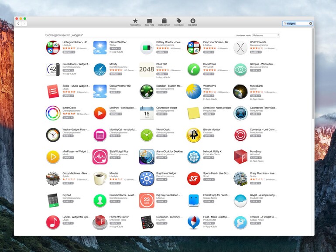
Task: Click Laden dropdown for Swift Note
Action: 209,114
